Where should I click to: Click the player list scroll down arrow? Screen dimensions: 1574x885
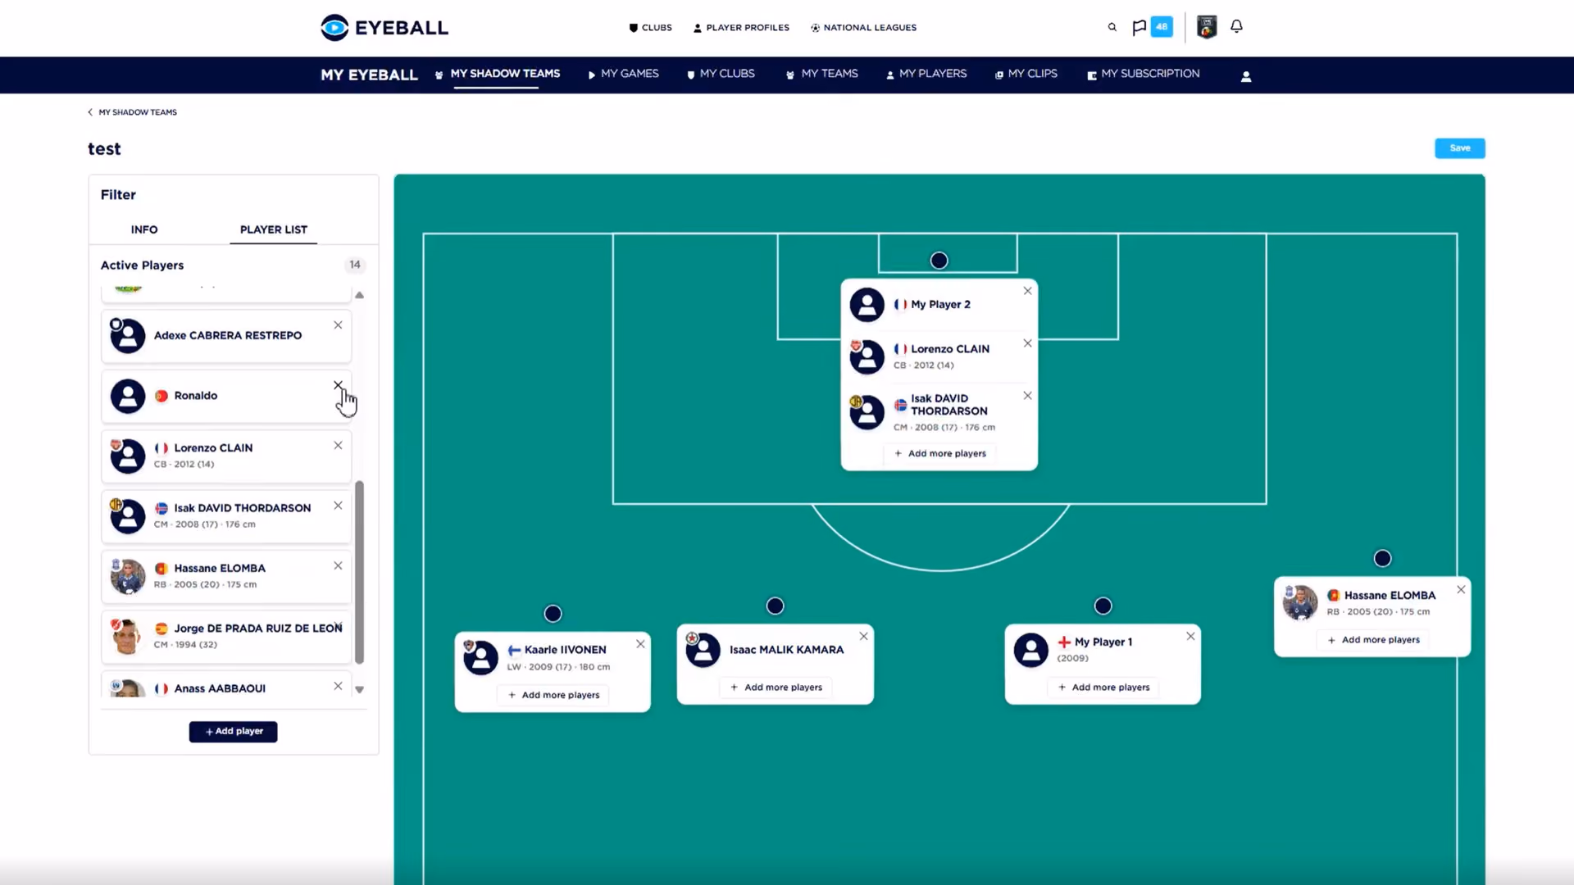coord(359,690)
